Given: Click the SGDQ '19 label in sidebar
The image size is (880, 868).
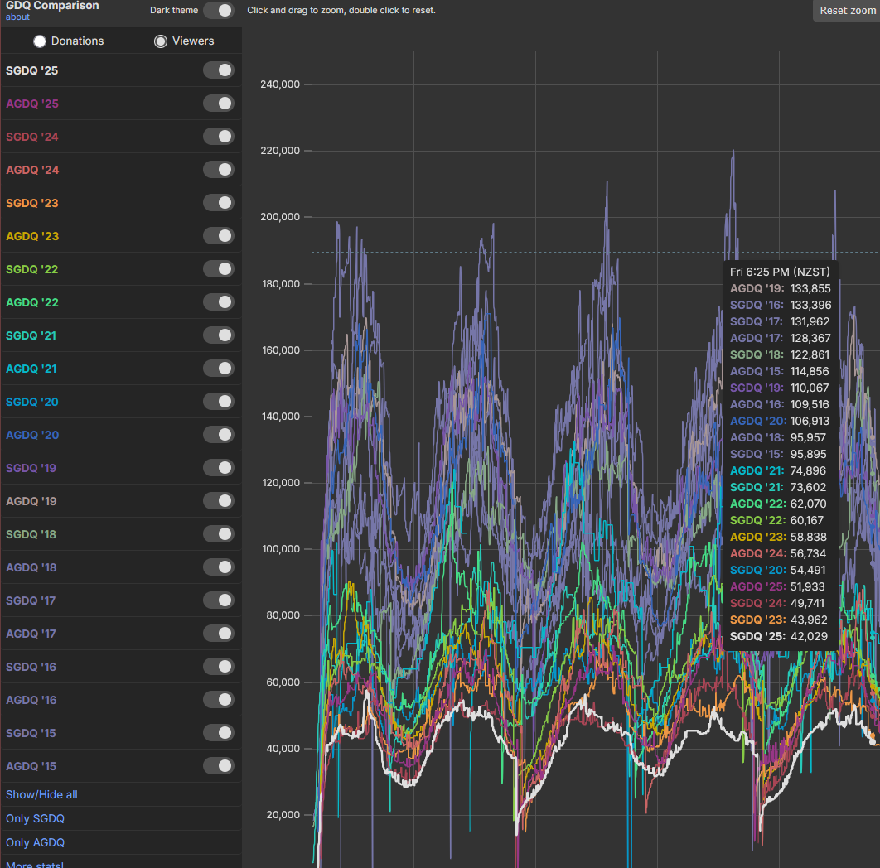Looking at the screenshot, I should click(x=31, y=468).
